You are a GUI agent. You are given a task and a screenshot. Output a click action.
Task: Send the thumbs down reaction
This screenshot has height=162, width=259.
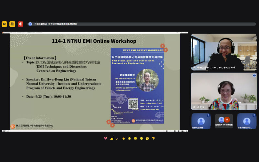[153, 138]
